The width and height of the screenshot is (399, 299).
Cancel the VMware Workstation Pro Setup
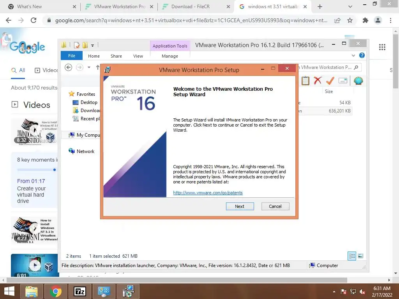pyautogui.click(x=275, y=206)
